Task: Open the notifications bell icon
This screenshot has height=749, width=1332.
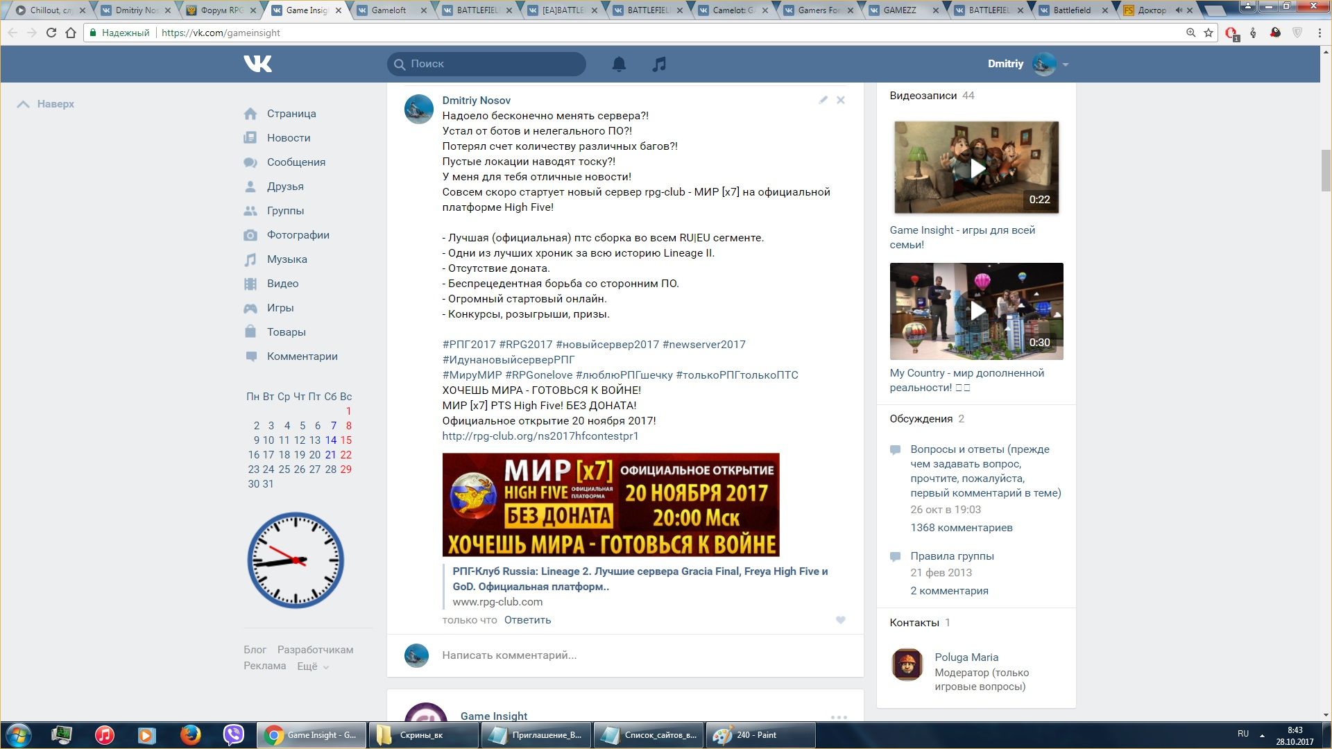Action: tap(619, 64)
